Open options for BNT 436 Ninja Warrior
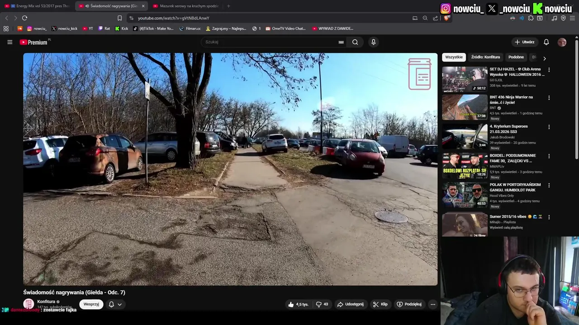 tap(549, 97)
